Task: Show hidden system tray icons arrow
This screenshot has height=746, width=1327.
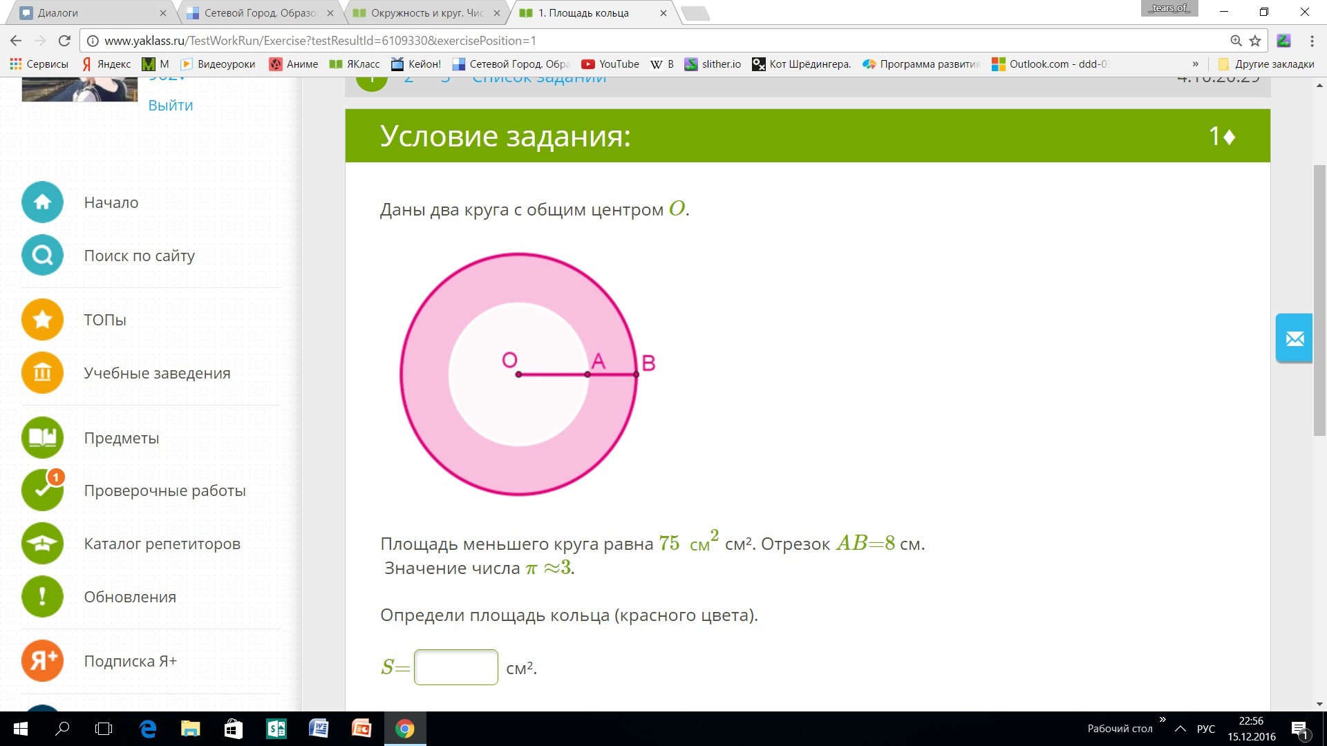Action: 1180,729
